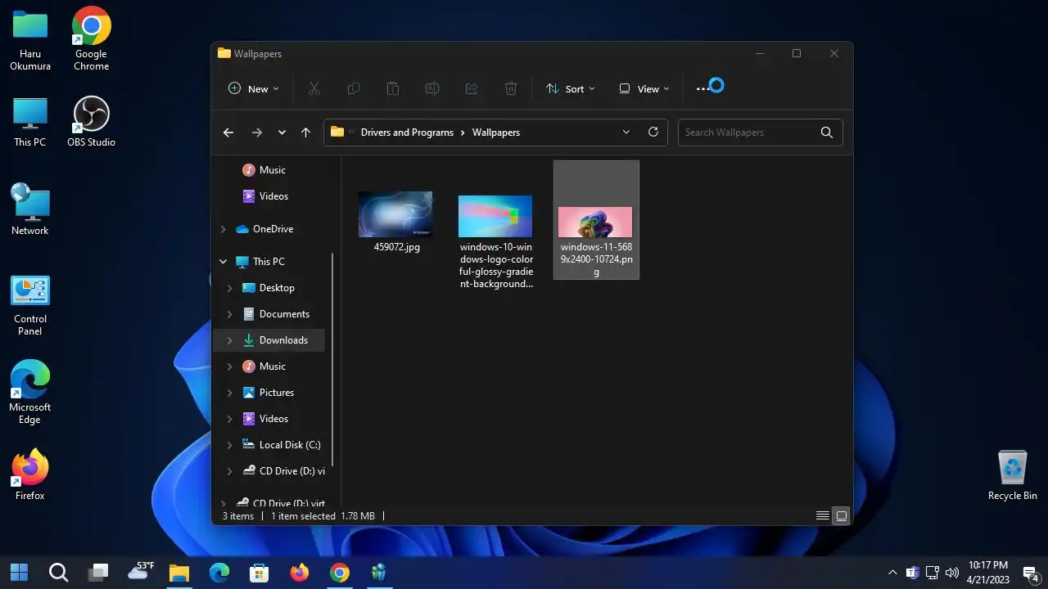The image size is (1048, 589).
Task: Open notification center badge
Action: pos(1031,573)
